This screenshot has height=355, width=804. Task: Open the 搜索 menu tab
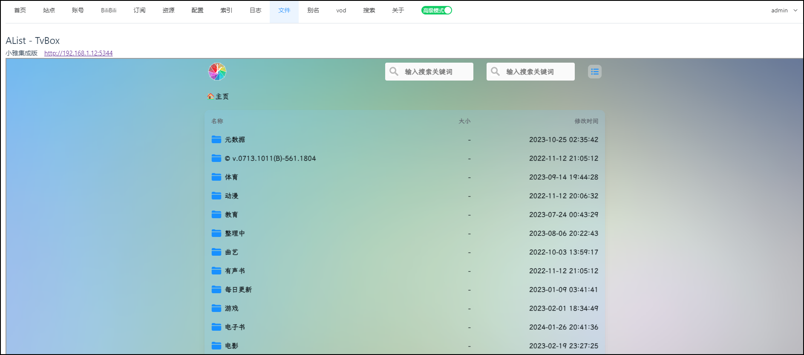[x=369, y=10]
